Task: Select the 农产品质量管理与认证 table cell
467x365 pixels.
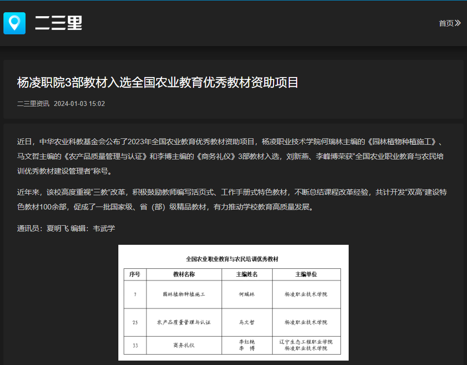Action: [184, 322]
